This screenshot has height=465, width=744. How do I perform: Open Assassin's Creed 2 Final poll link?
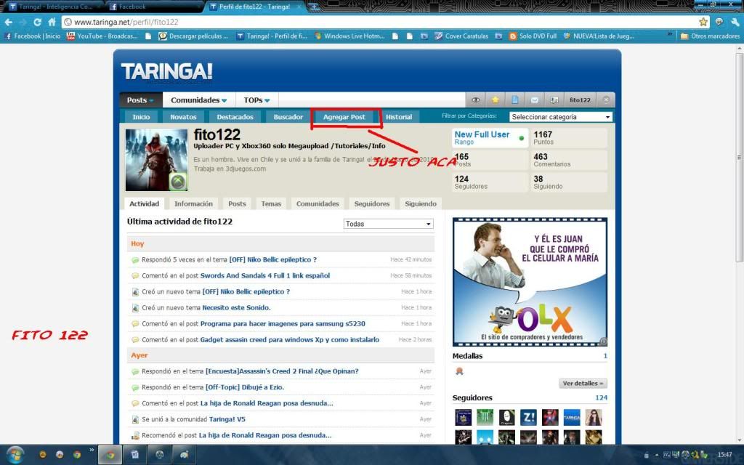[x=282, y=371]
